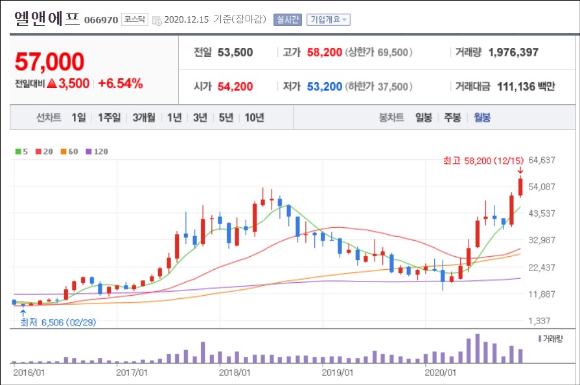Click the 64,637 y-axis price label
This screenshot has height=385, width=580.
pos(542,160)
